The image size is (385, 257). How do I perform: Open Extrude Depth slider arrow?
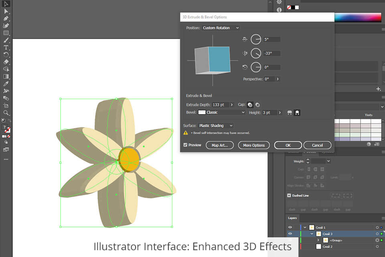tap(231, 105)
